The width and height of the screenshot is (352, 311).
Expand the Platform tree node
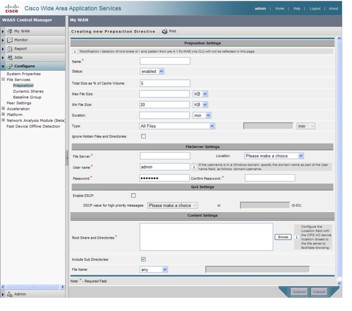point(3,114)
